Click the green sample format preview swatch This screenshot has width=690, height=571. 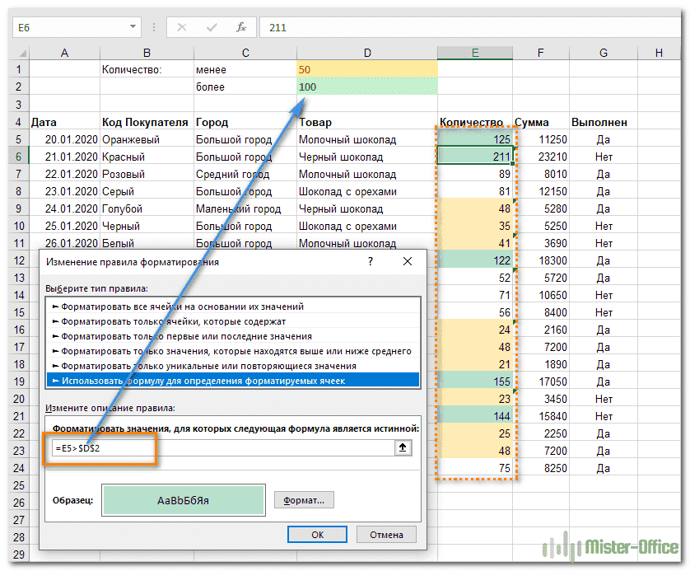(x=183, y=499)
